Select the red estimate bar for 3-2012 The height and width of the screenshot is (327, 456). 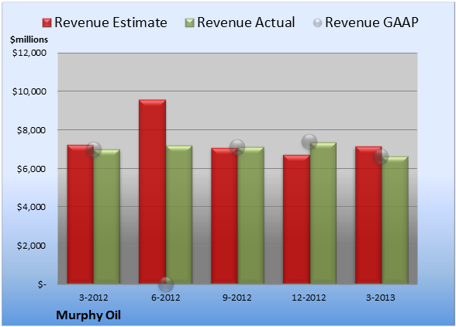coord(81,214)
